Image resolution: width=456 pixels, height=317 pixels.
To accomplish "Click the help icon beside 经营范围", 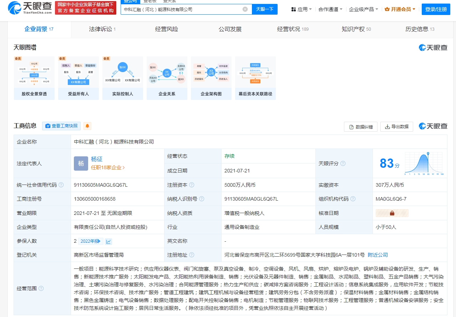I will pyautogui.click(x=41, y=288).
